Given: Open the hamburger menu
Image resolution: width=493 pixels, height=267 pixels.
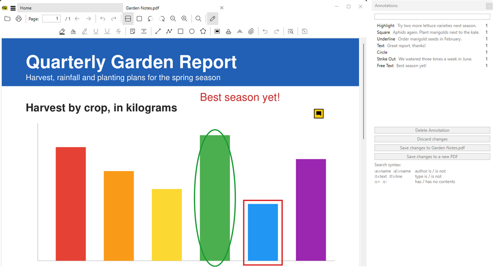Looking at the screenshot, I should 13,8.
